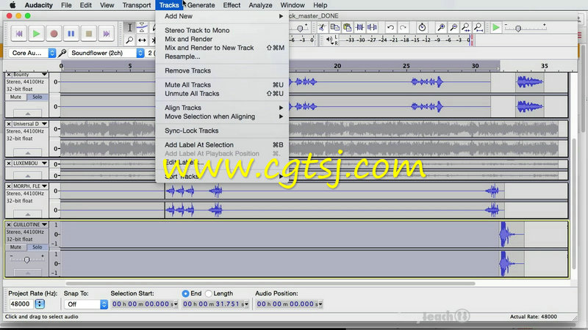Mute the GUILLOTINE track

pyautogui.click(x=15, y=247)
